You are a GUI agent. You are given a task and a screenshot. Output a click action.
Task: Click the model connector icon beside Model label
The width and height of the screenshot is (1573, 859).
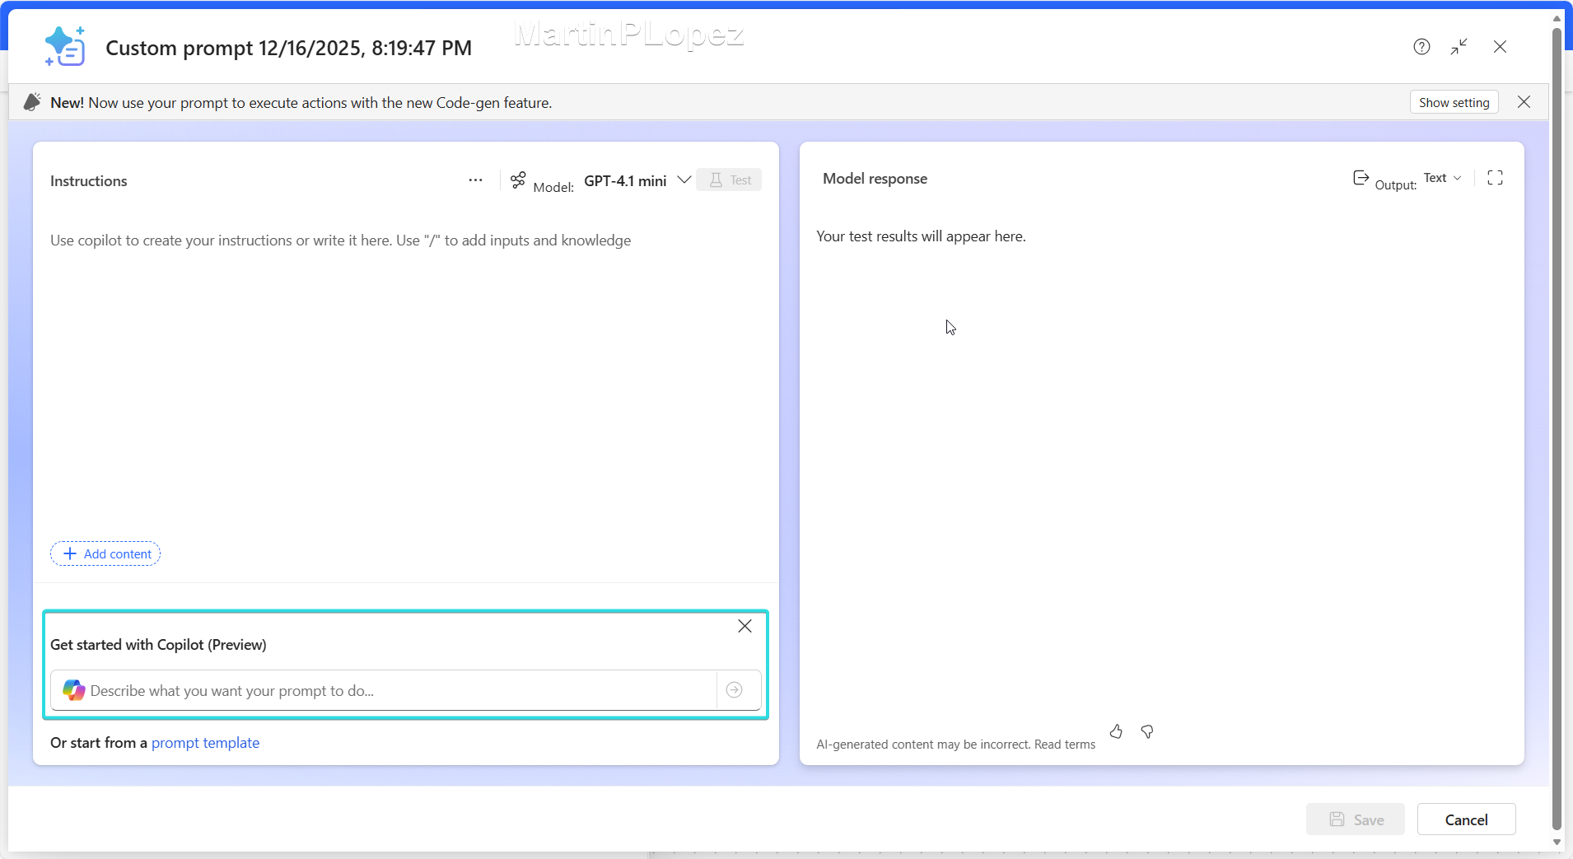point(518,180)
